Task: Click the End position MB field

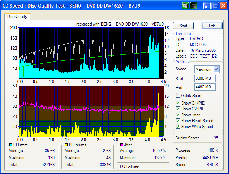Action: coord(204,87)
